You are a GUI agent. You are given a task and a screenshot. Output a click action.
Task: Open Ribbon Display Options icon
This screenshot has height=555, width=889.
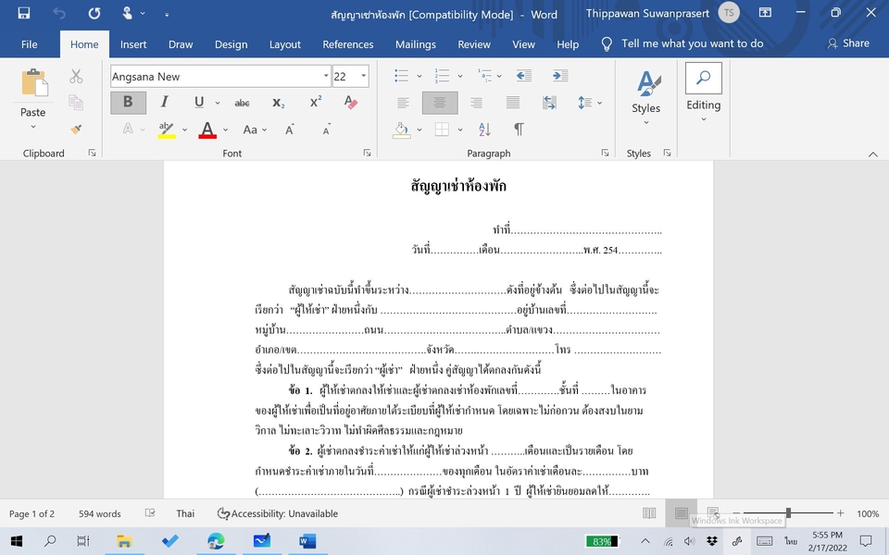click(765, 12)
